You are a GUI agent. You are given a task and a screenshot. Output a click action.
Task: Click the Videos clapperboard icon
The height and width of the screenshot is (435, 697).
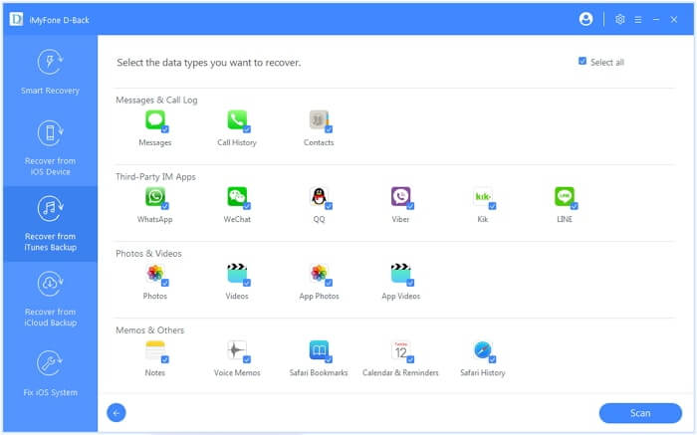click(x=237, y=274)
